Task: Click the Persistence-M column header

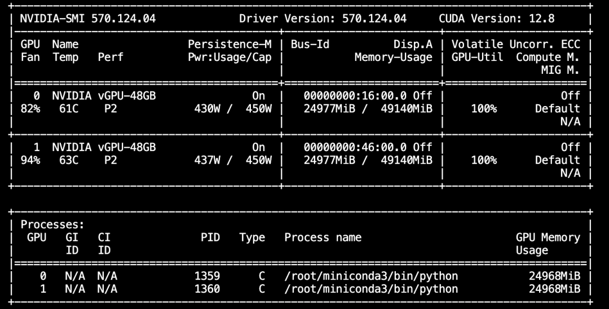Action: tap(230, 44)
